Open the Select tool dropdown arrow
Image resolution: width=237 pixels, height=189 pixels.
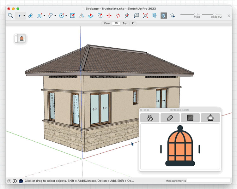point(24,15)
